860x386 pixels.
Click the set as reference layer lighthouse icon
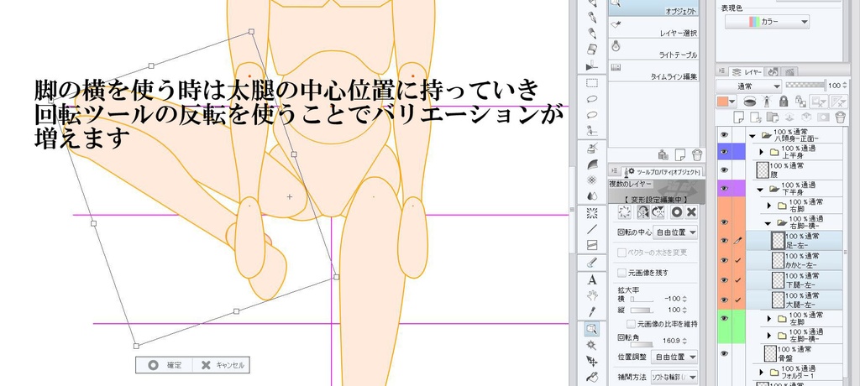pos(767,101)
